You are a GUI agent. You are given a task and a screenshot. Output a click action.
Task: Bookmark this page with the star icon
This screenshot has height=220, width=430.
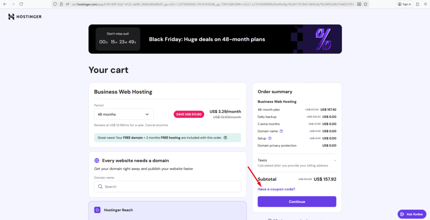point(365,4)
